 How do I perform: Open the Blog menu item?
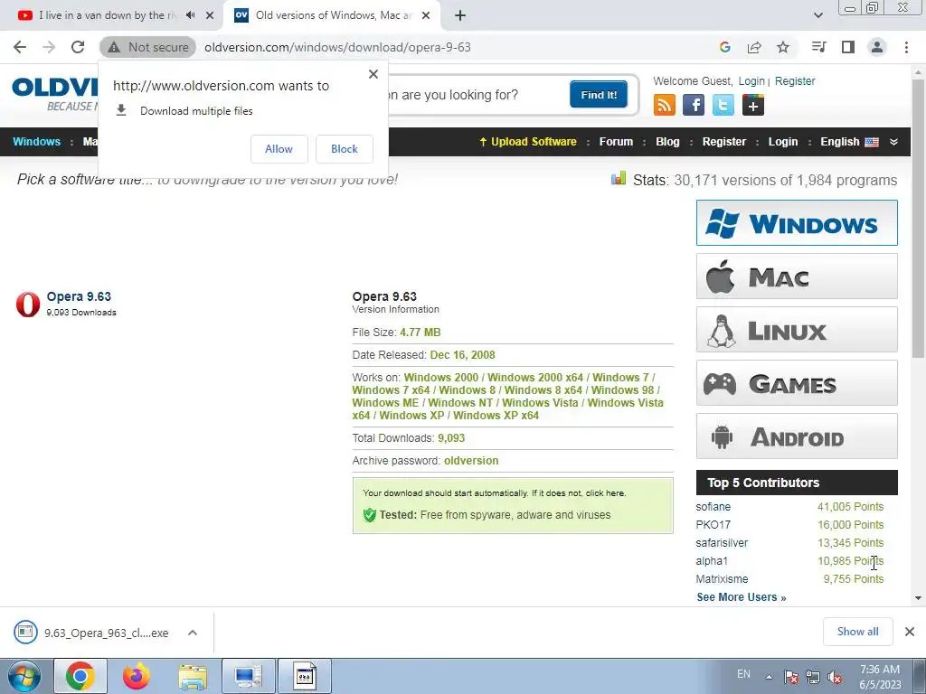(x=667, y=142)
